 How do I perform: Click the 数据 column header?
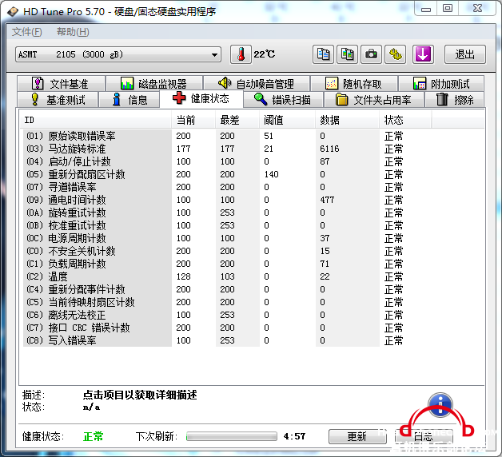point(348,120)
